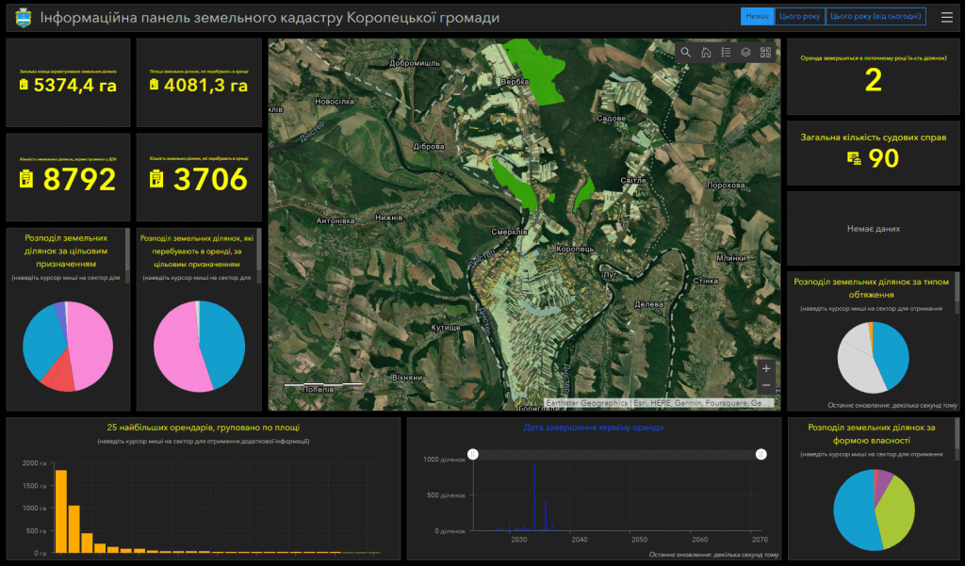The height and width of the screenshot is (566, 965).
Task: Click 'Дата завершення терміну оренди' chart title
Action: pos(594,428)
